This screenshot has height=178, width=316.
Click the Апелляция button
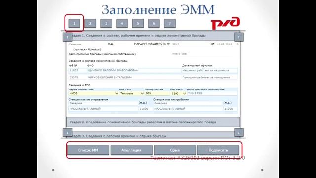click(x=131, y=150)
